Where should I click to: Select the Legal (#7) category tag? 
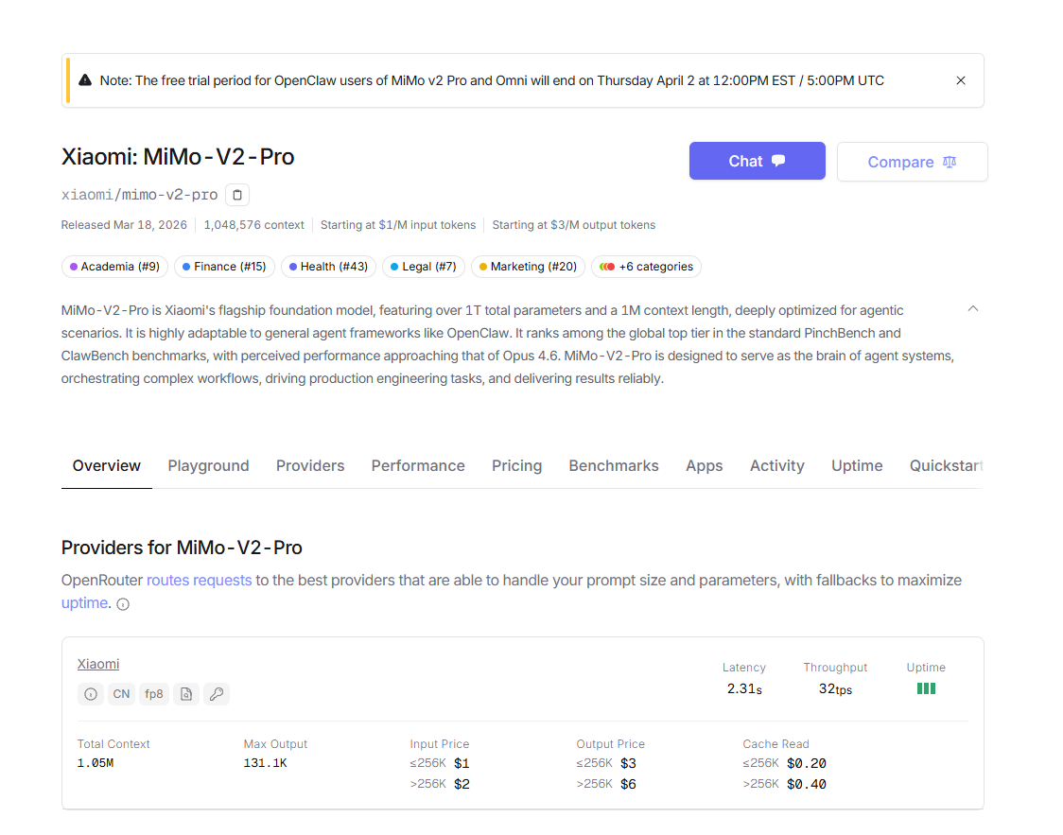[x=424, y=267]
